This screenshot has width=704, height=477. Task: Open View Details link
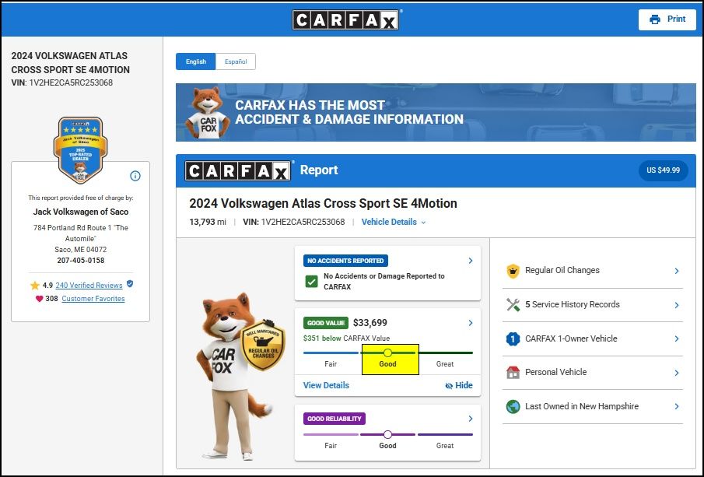point(326,385)
